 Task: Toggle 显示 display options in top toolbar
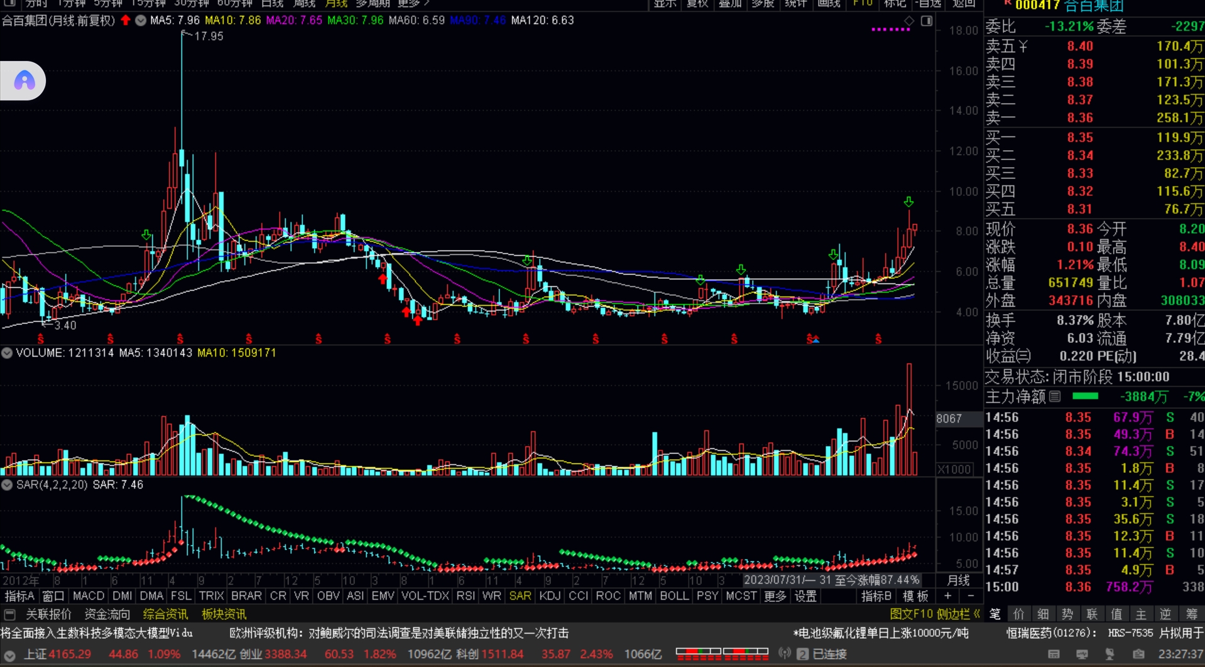tap(665, 4)
